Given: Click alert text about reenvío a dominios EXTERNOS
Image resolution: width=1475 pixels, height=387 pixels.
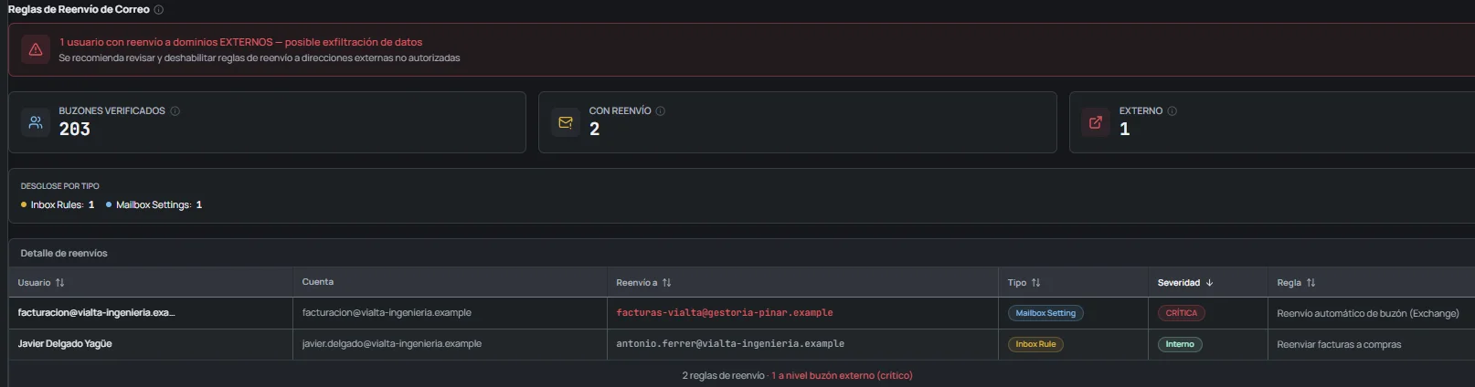Looking at the screenshot, I should pos(240,42).
